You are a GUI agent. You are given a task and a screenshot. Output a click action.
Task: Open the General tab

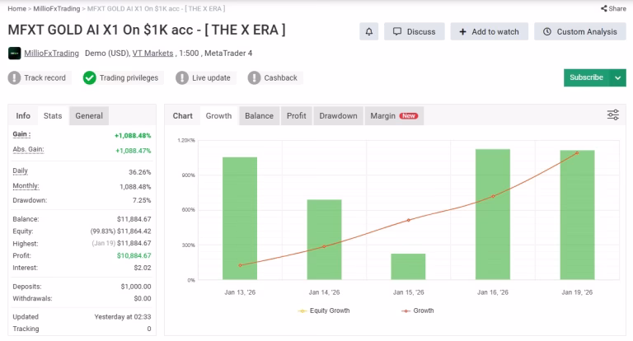(89, 116)
